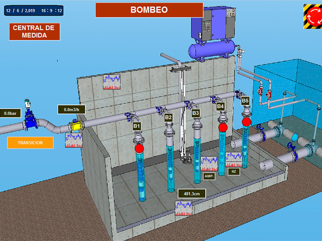The height and width of the screenshot is (241, 322).
Task: Open trend chart below 481.3cm level
Action: (x=184, y=208)
